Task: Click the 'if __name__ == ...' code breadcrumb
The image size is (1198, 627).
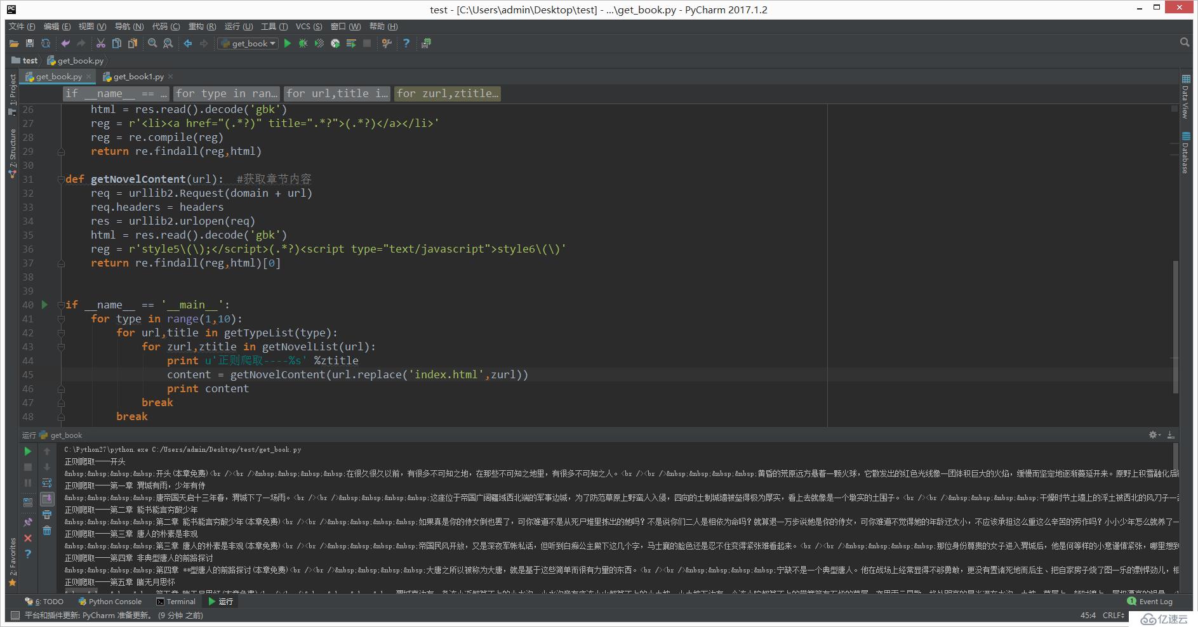Action: (x=117, y=93)
